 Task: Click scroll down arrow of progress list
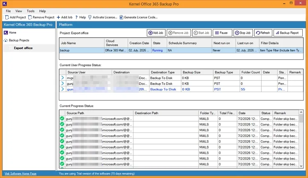click(x=301, y=166)
